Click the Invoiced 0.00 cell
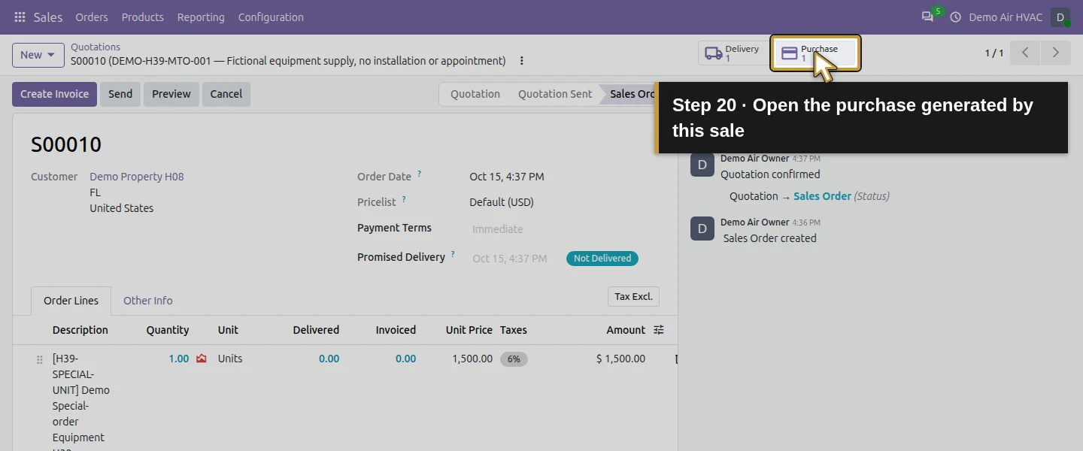Image resolution: width=1083 pixels, height=451 pixels. tap(406, 359)
